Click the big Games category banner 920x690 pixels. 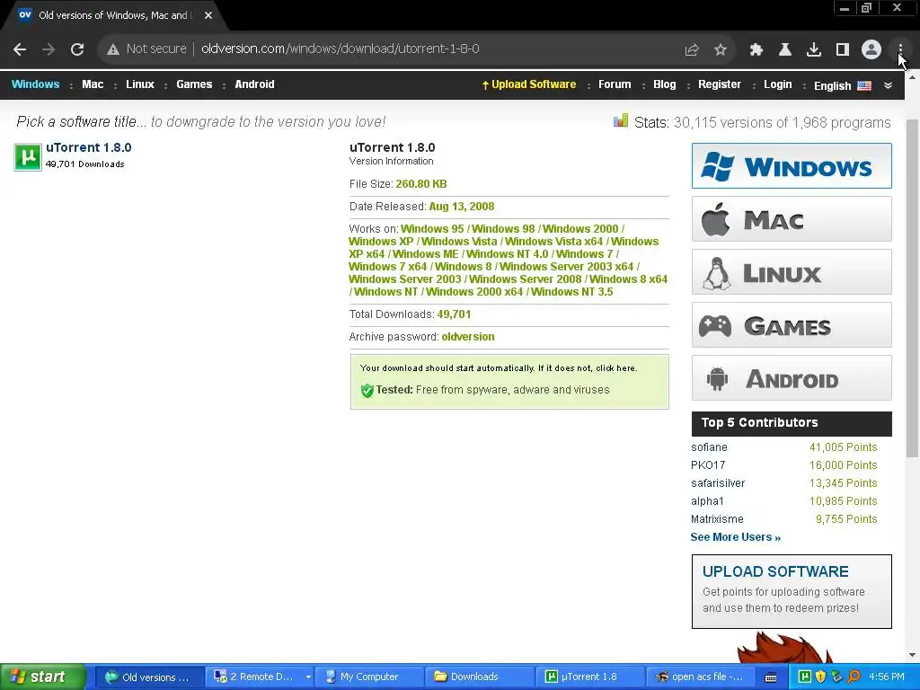click(x=792, y=325)
